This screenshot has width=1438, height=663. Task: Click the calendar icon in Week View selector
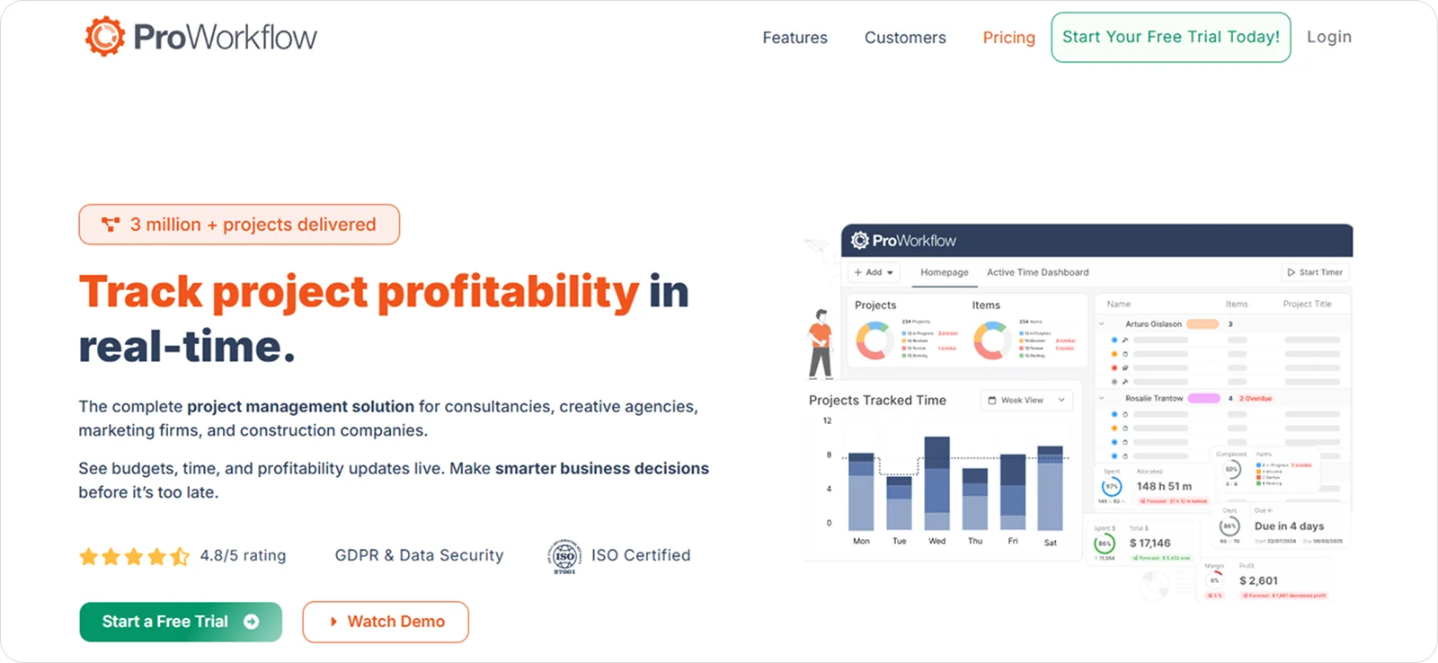tap(992, 400)
